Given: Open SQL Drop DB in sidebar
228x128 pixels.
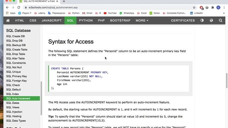Looking at the screenshot, I should 14,41.
